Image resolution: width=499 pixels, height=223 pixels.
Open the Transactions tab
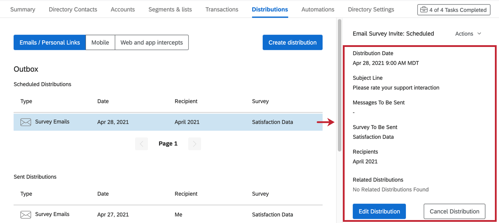222,9
